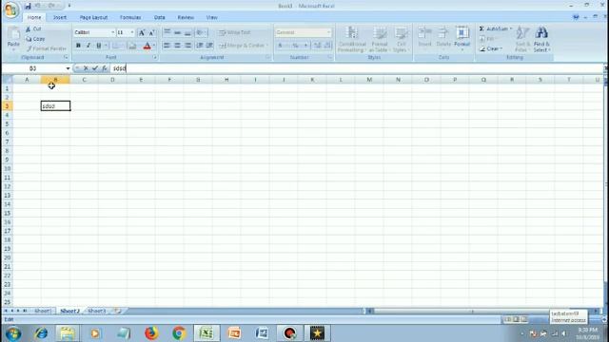609x342 pixels.
Task: Save the workbook from the quick access toolbar
Action: [28, 6]
